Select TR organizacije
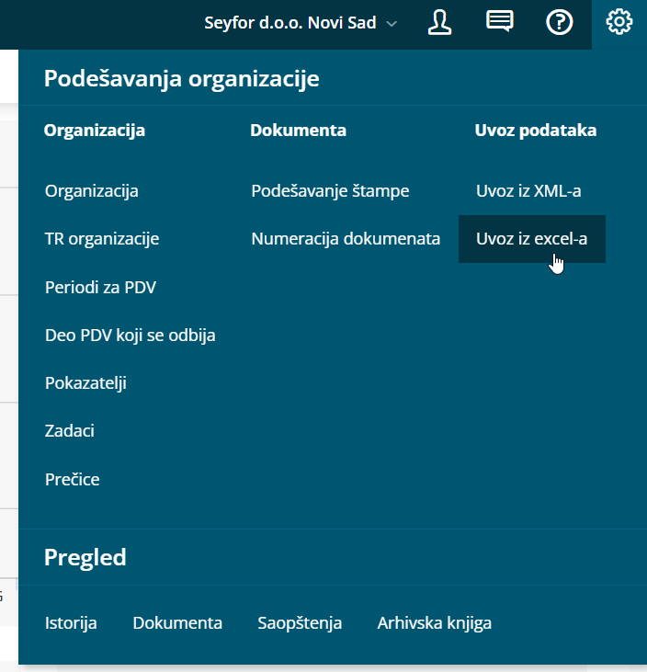Screen dimensions: 647x672 (102, 239)
